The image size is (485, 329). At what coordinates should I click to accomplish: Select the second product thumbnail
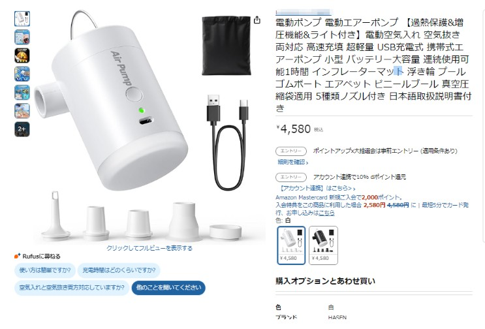[22, 37]
